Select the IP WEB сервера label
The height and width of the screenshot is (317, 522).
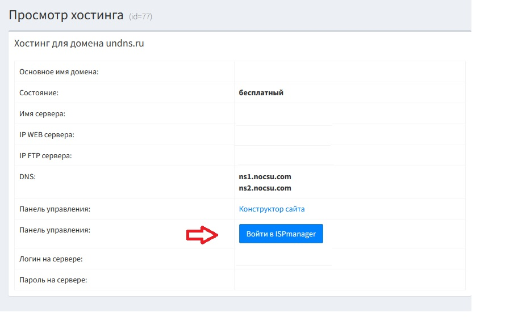pos(47,135)
